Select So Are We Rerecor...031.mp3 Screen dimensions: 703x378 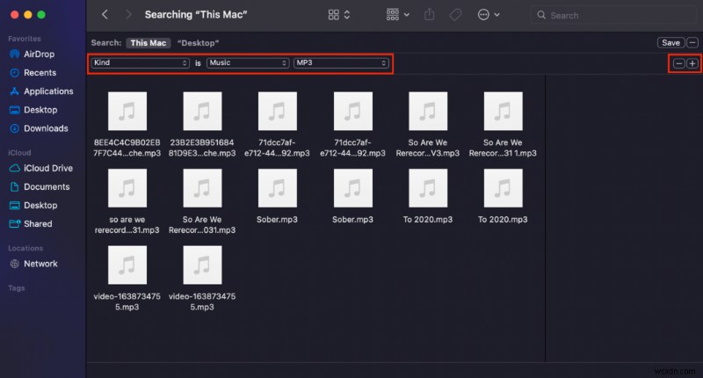202,202
